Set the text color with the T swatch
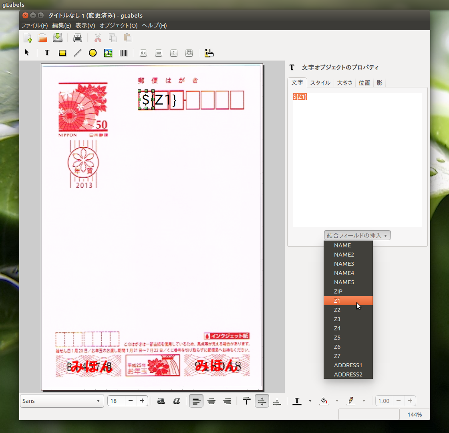 pyautogui.click(x=297, y=401)
